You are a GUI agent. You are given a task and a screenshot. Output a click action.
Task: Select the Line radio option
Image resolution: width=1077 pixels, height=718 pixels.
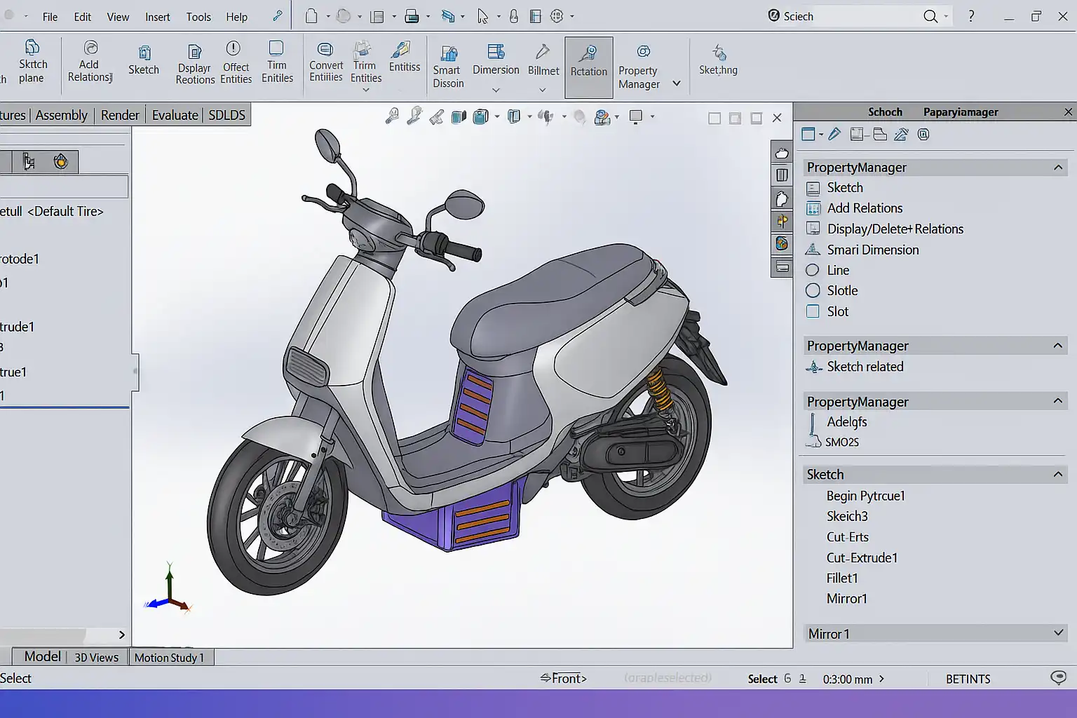pyautogui.click(x=813, y=270)
